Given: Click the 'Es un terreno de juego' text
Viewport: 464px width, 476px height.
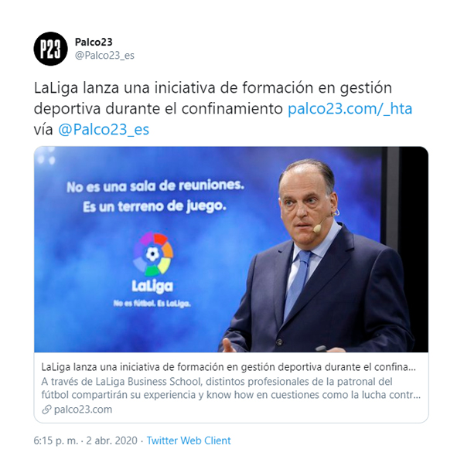Looking at the screenshot, I should (155, 207).
